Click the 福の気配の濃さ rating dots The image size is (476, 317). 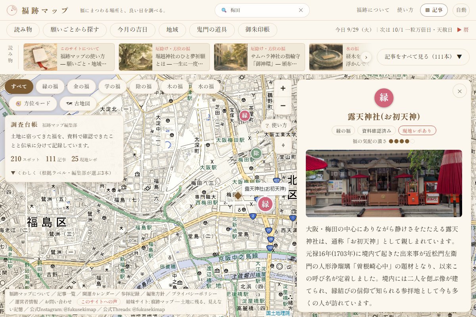pyautogui.click(x=401, y=141)
